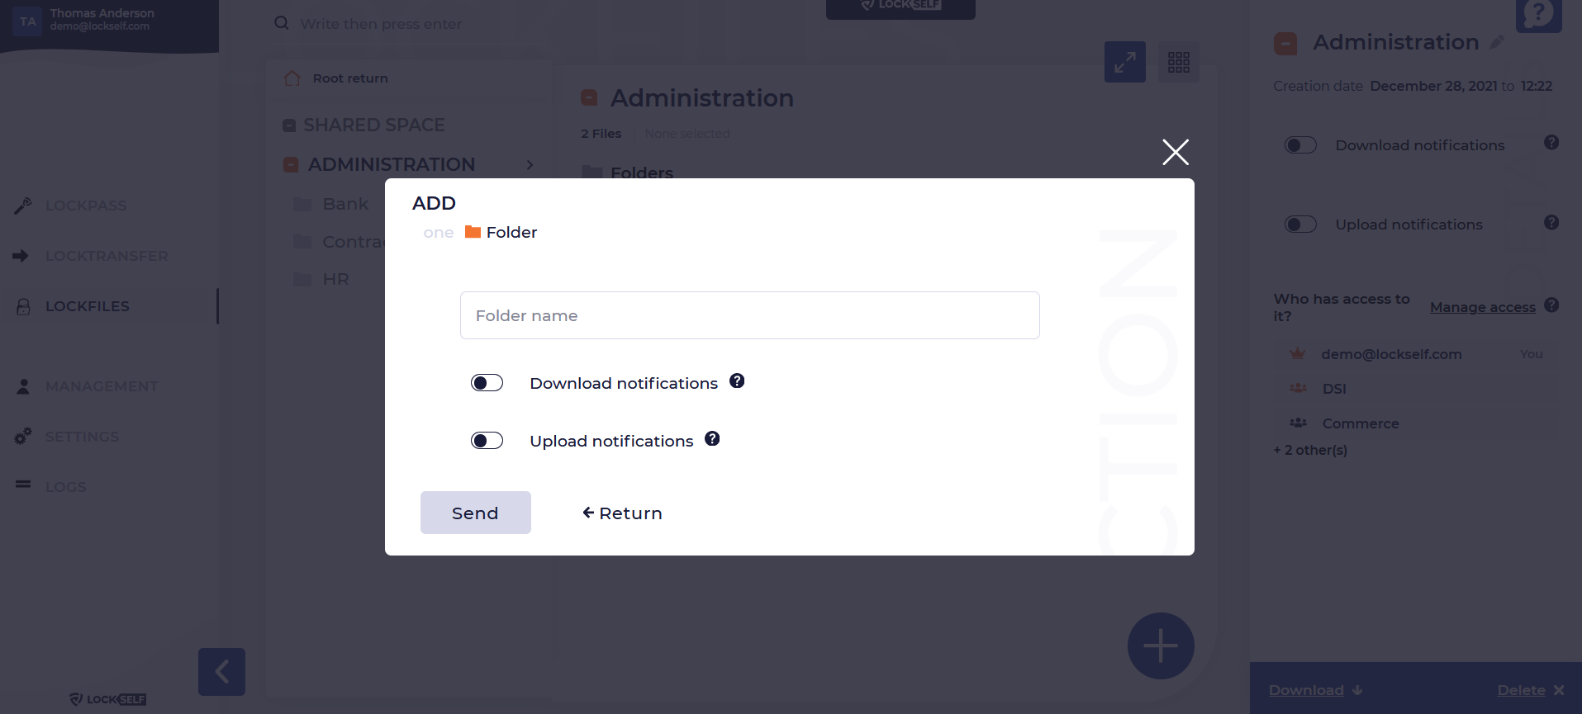
Task: Toggle Upload notifications in the Add dialog
Action: (x=487, y=441)
